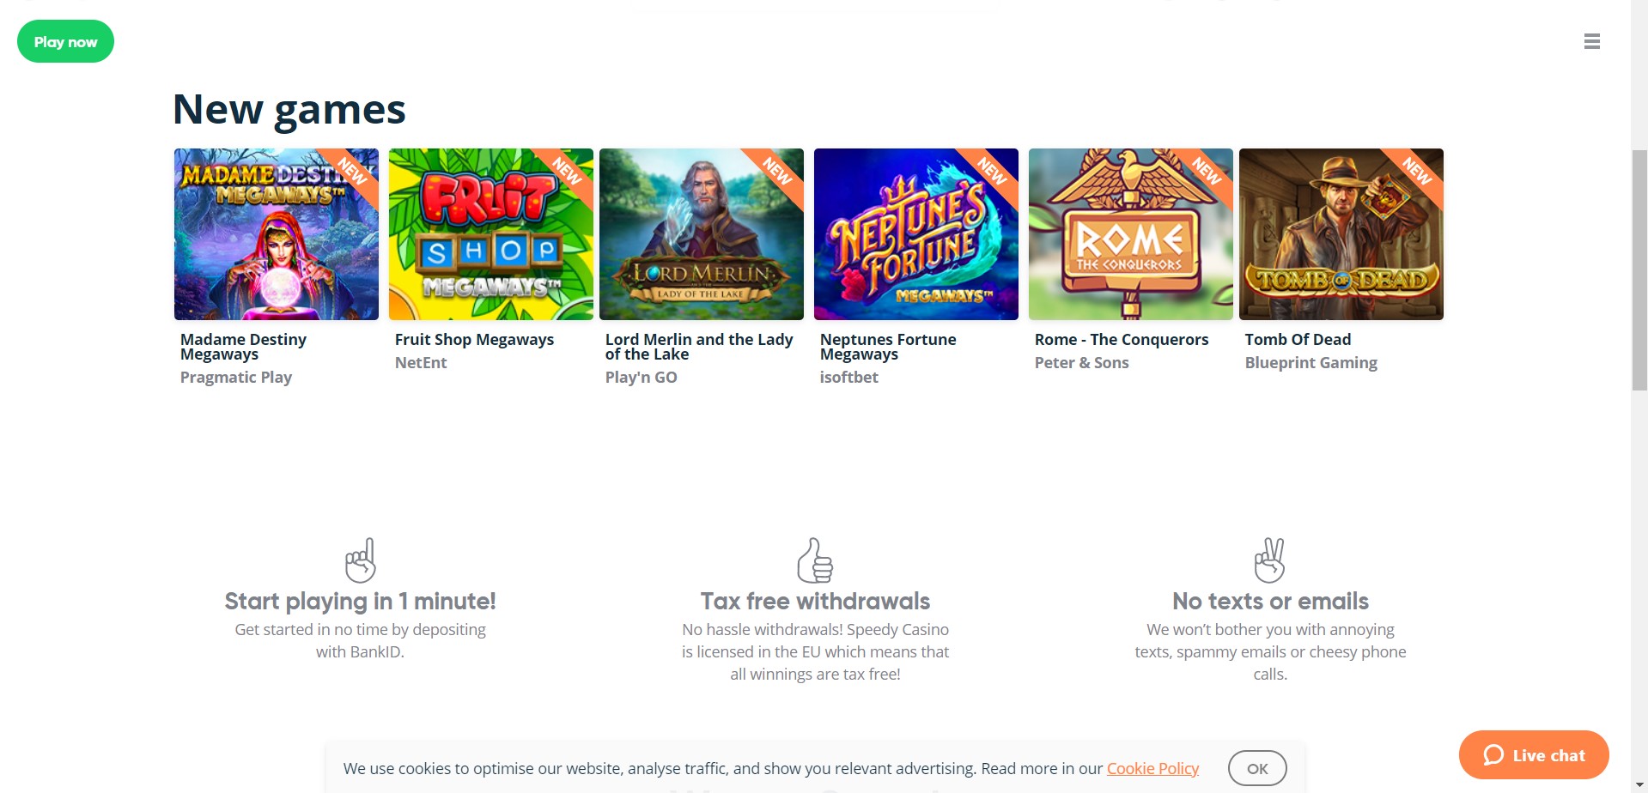Click the peace hand icon above No texts
The height and width of the screenshot is (793, 1648).
pos(1269,560)
